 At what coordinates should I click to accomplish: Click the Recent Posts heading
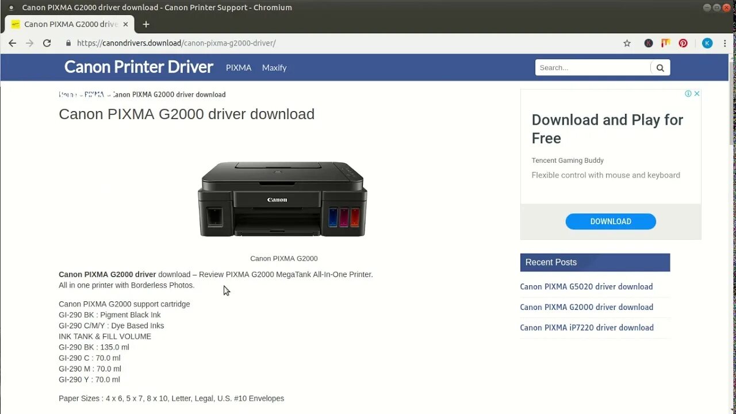coord(551,262)
